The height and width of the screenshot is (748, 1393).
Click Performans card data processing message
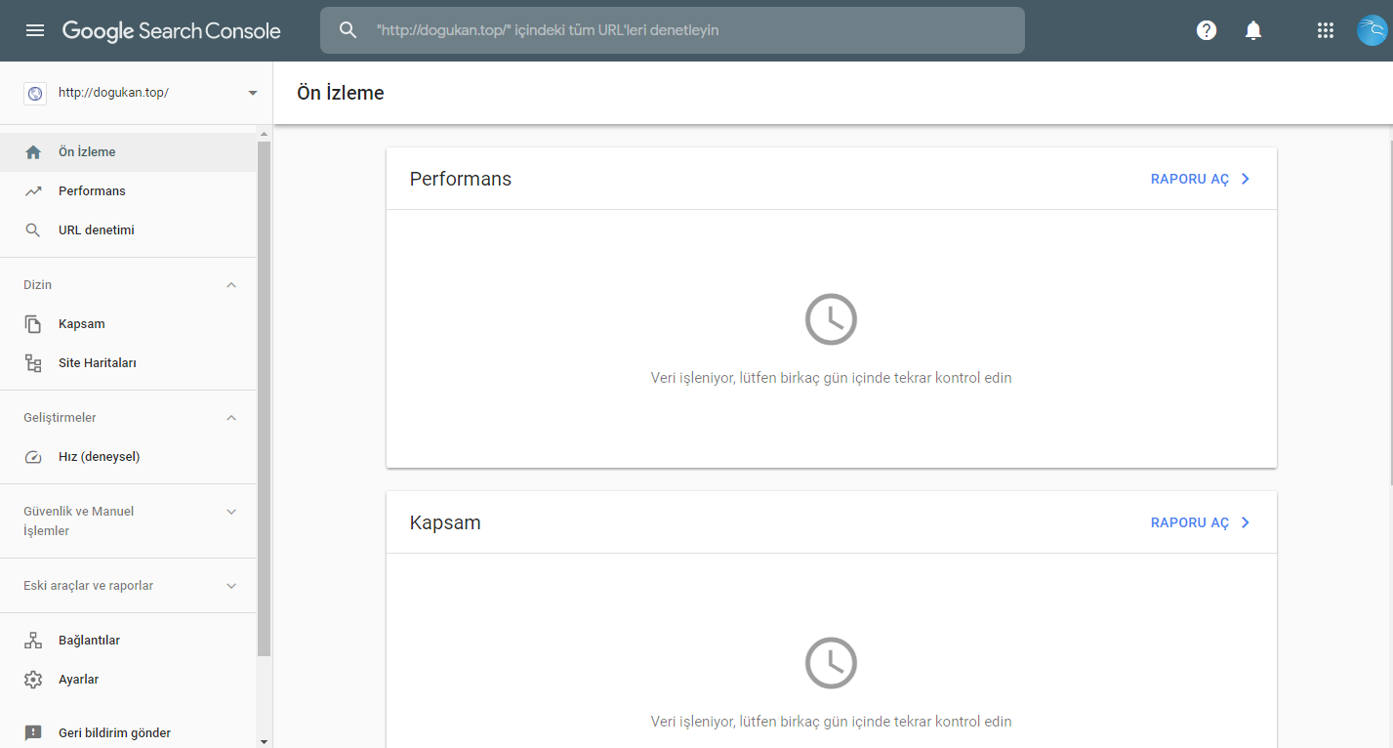[831, 378]
